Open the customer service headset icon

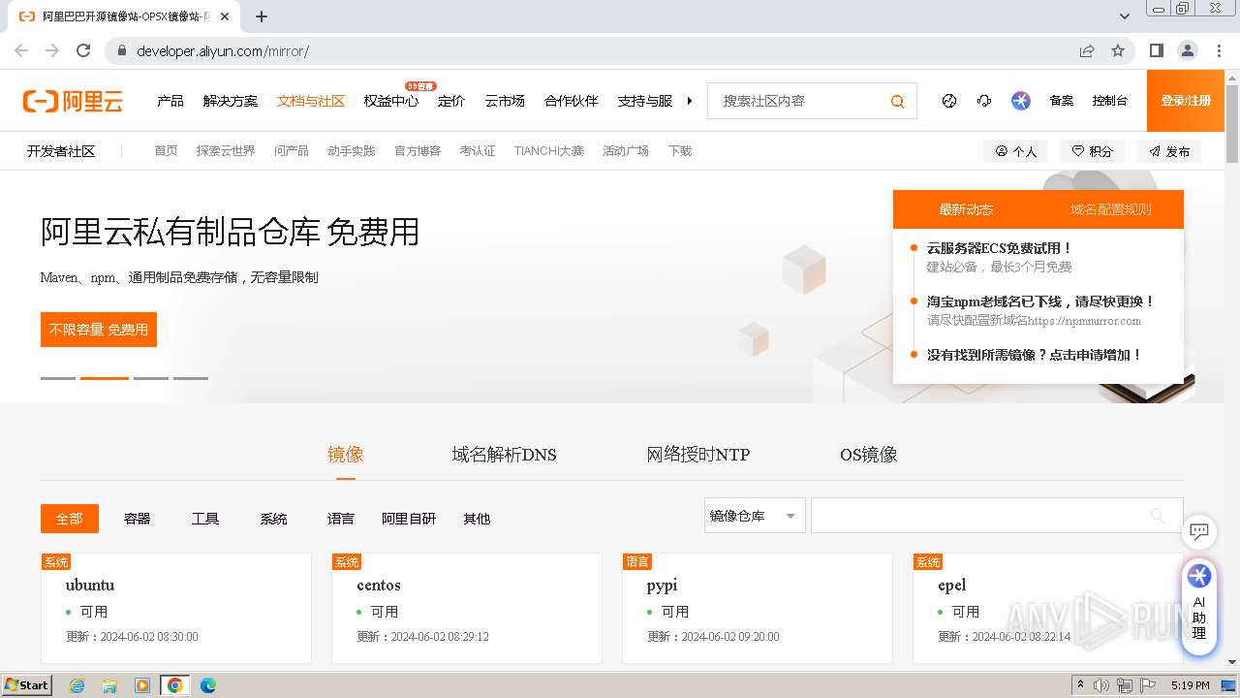point(984,101)
